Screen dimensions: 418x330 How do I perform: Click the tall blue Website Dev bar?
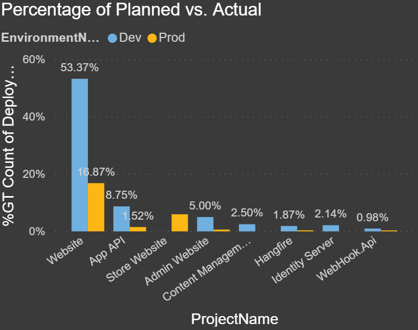pos(79,155)
